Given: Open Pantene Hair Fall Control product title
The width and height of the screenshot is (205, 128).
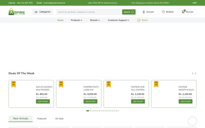Looking at the screenshot, I should 138,88.
